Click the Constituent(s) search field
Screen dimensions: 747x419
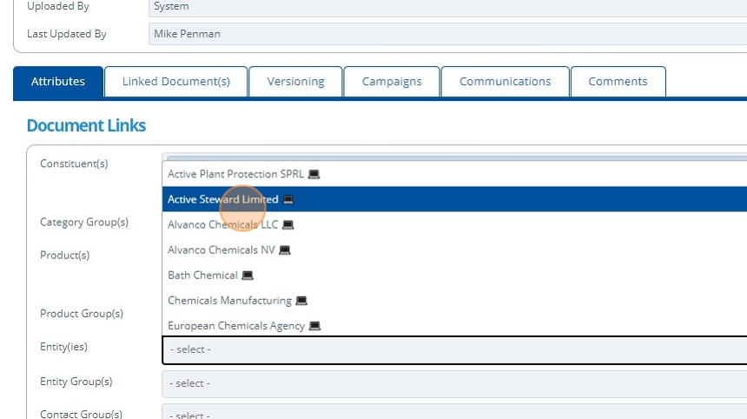(454, 156)
